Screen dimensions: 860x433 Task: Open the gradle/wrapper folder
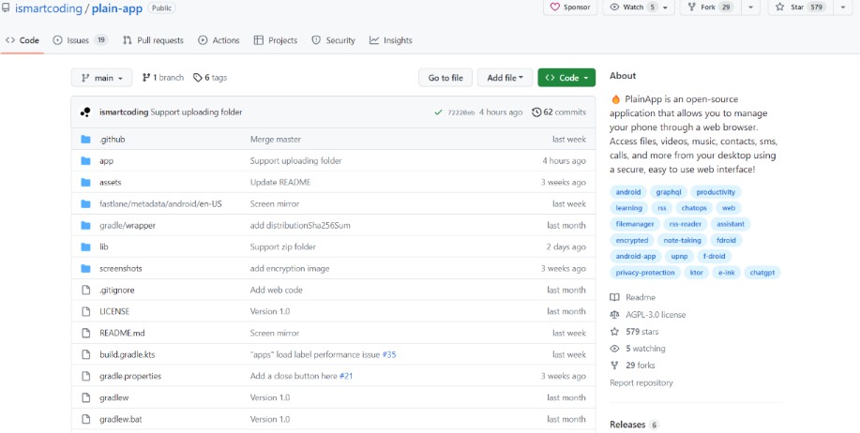pos(128,225)
